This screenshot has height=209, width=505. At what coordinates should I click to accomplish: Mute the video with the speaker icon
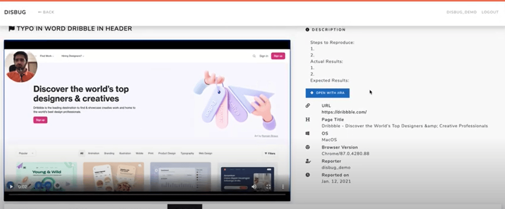coord(254,186)
